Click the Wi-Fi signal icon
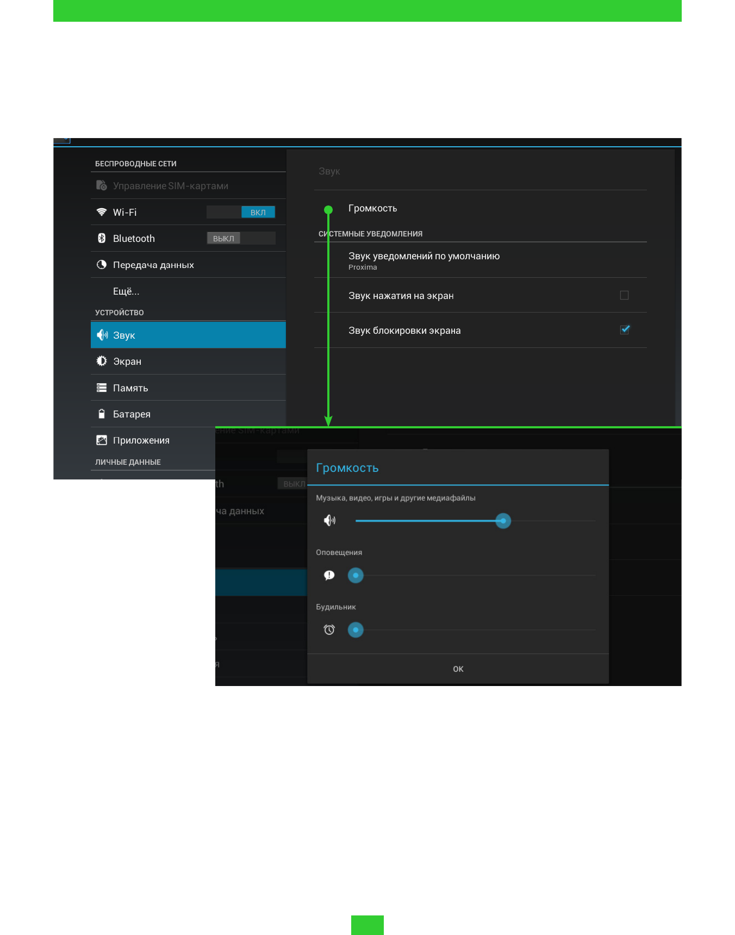Viewport: 735px width, 935px height. coord(102,212)
